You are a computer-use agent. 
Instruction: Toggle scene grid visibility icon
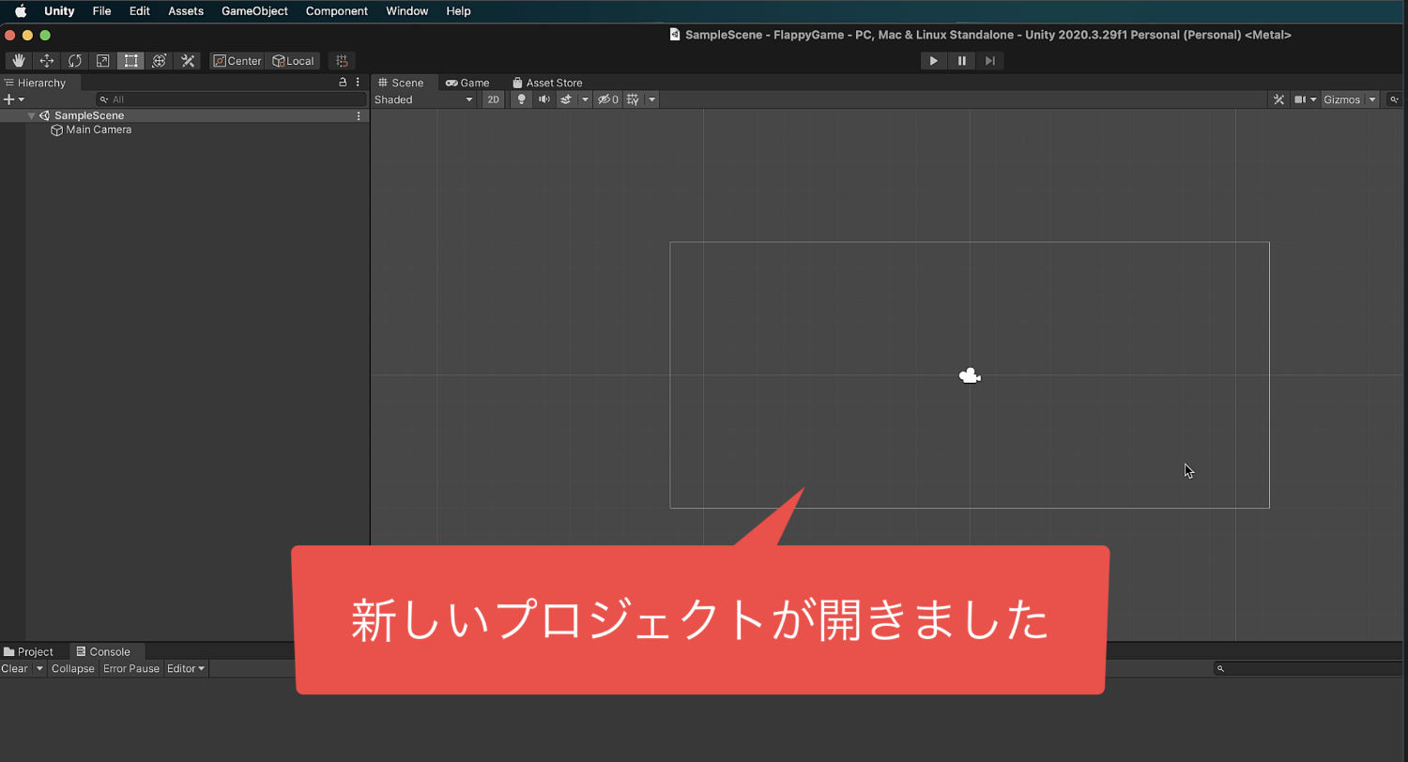pos(634,99)
